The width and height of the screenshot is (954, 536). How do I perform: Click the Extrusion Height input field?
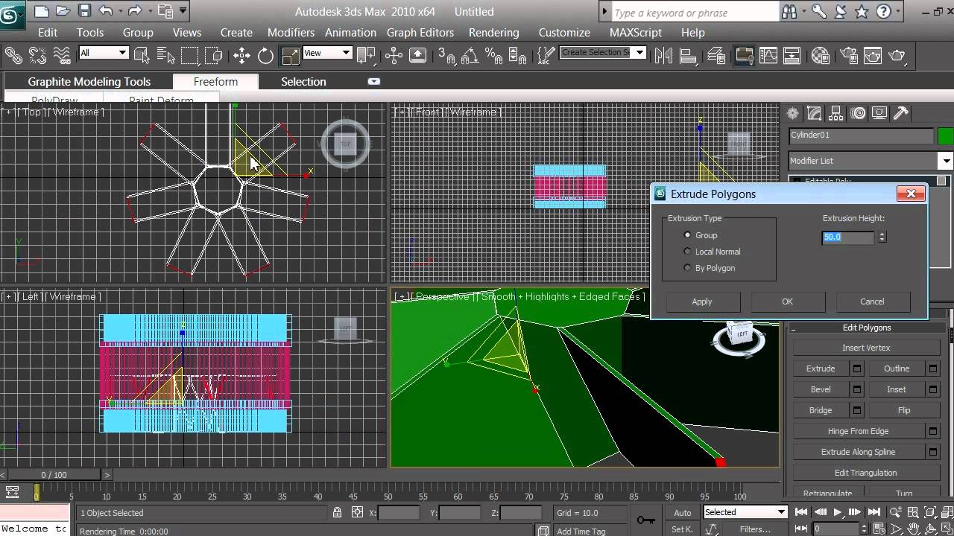pos(847,237)
